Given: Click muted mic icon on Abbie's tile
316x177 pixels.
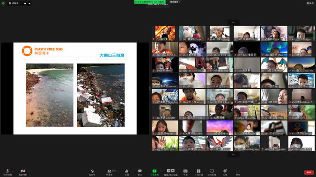Looking at the screenshot, I should [208, 134].
